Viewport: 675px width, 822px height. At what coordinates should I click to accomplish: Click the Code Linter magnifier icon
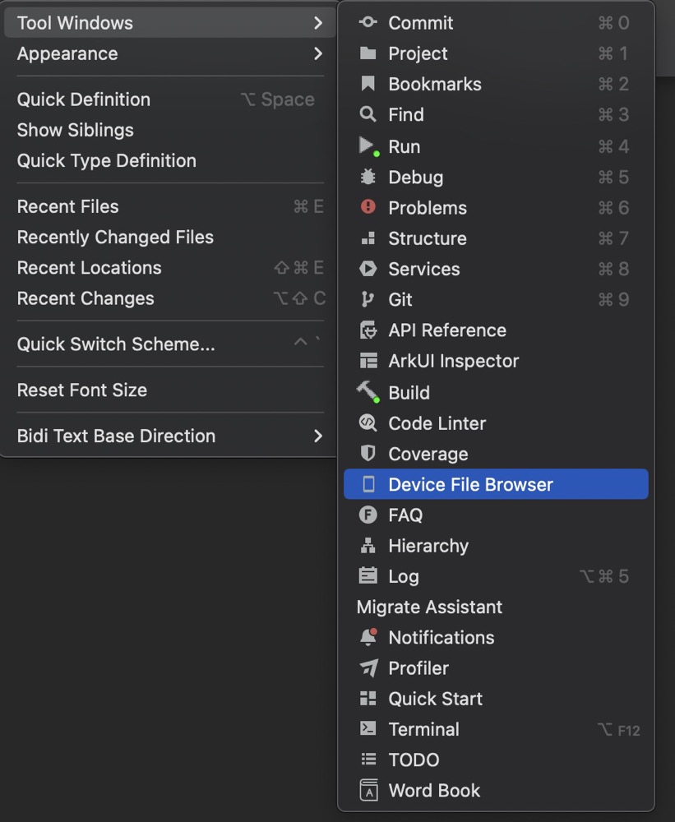click(368, 423)
